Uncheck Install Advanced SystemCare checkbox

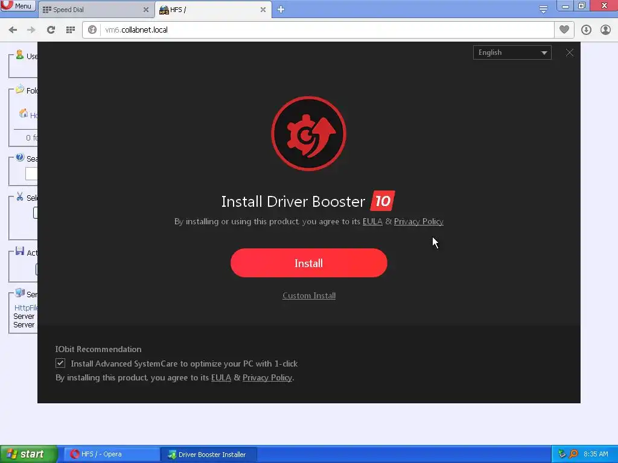pyautogui.click(x=60, y=363)
